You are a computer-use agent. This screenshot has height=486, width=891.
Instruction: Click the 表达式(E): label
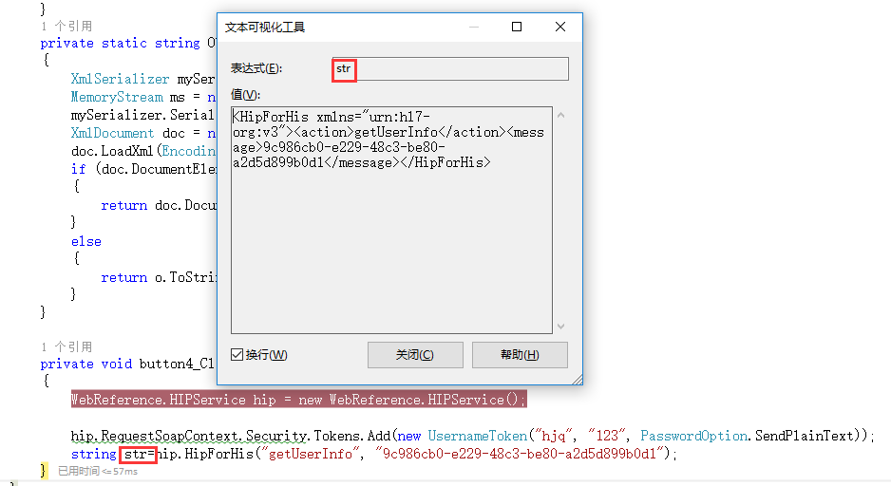tap(256, 68)
